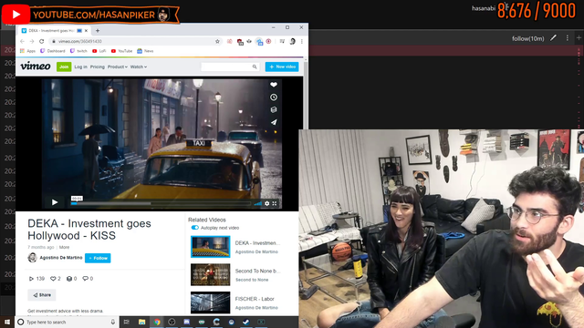
Task: Show More video details
Action: click(x=64, y=247)
